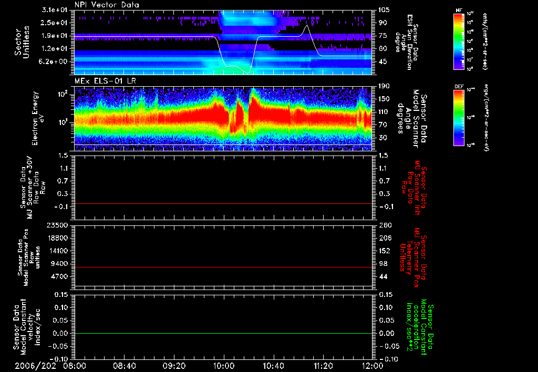Click the "110" scanner angle tick label

(x=384, y=112)
